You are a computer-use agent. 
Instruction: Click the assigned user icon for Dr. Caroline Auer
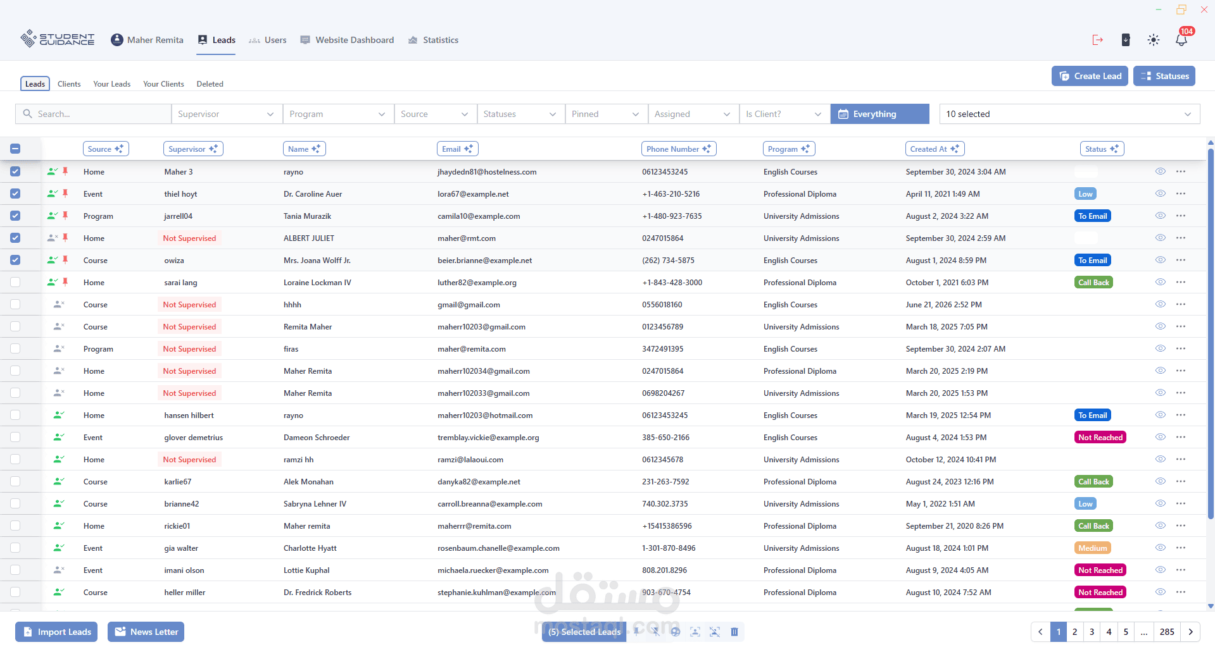[x=53, y=194]
